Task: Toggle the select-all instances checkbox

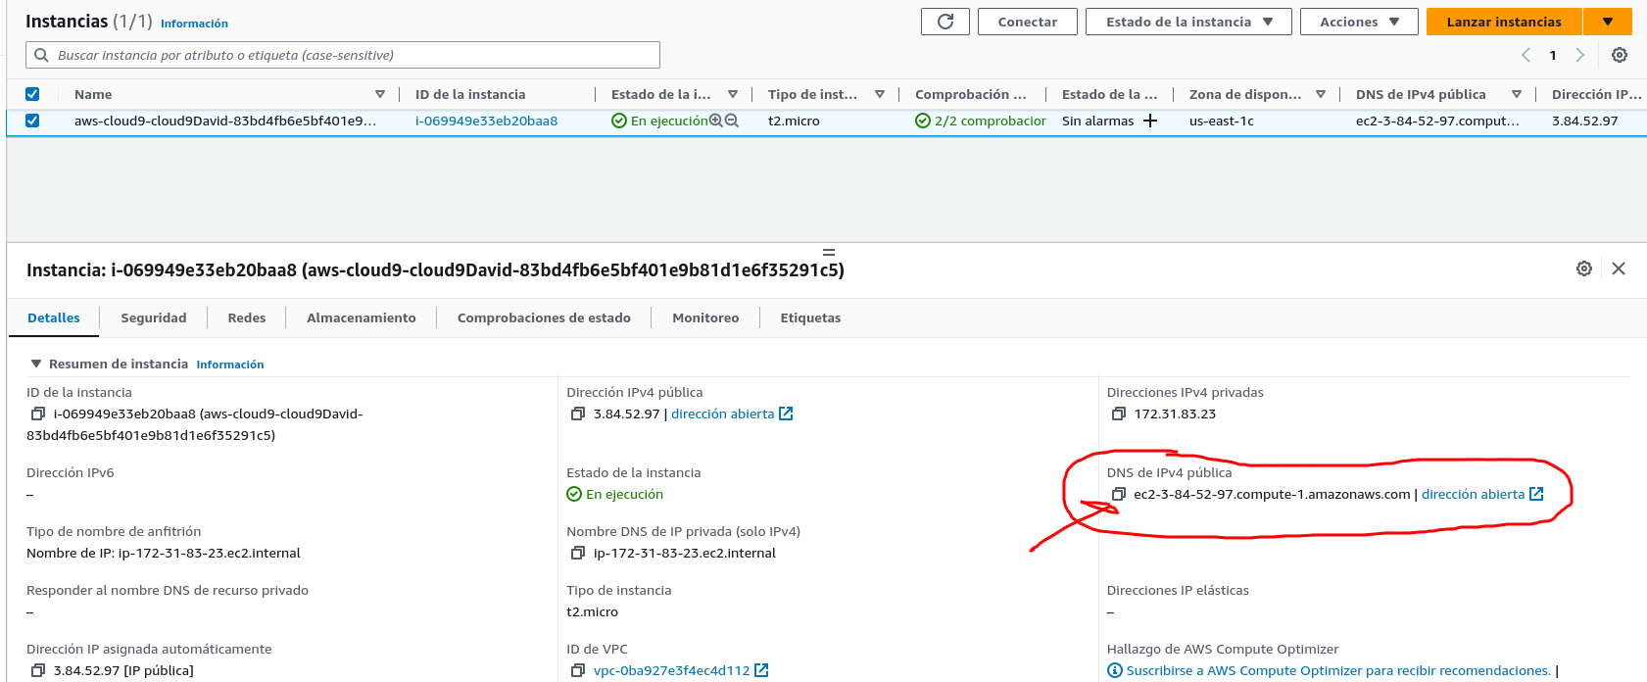Action: tap(32, 94)
